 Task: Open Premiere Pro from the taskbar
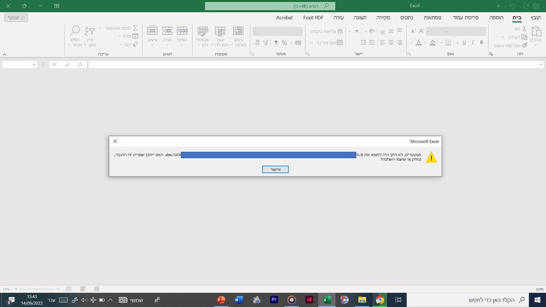(x=274, y=300)
